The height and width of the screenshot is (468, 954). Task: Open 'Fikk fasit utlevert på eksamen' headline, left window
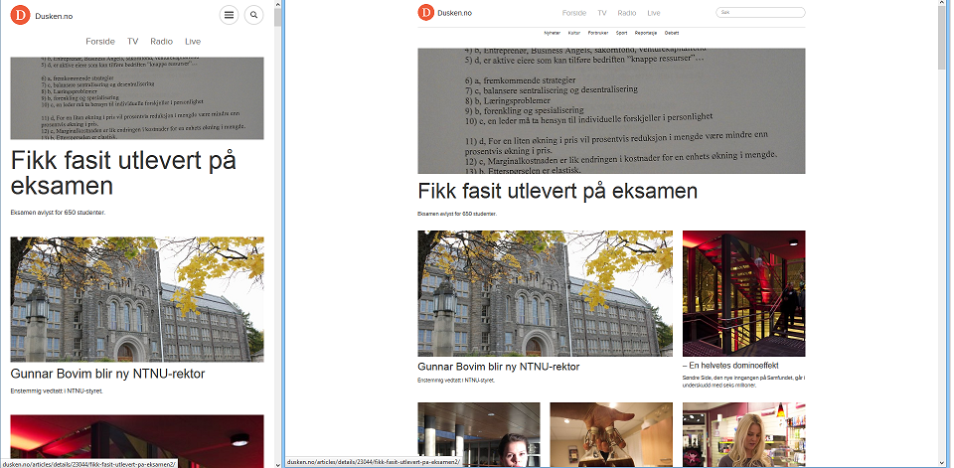[x=123, y=173]
